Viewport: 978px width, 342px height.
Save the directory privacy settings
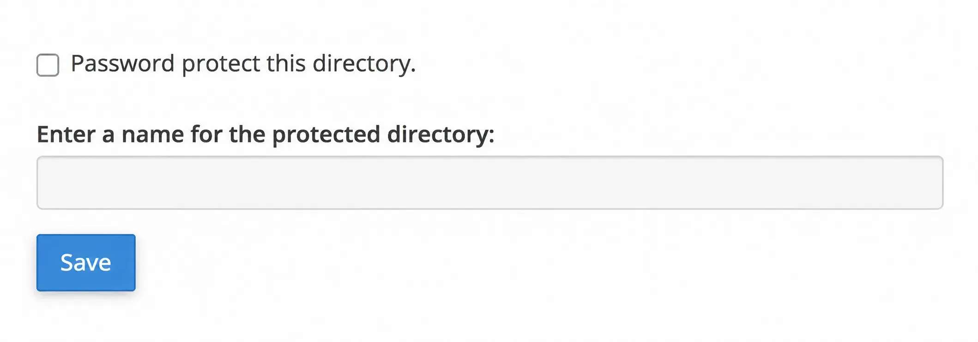(x=86, y=263)
